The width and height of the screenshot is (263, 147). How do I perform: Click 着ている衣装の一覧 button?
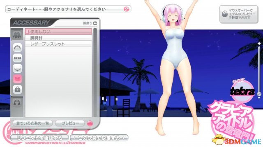pos(33,123)
